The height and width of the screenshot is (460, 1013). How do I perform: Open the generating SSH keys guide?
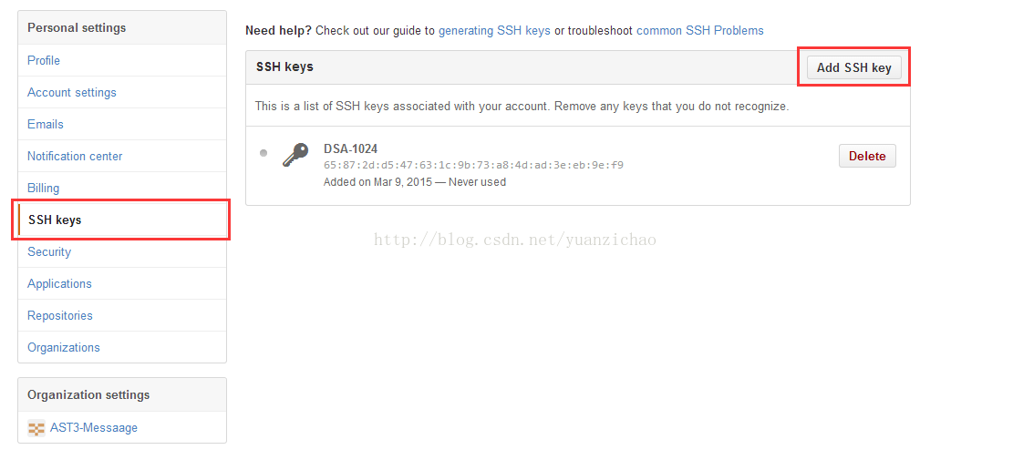pyautogui.click(x=494, y=30)
